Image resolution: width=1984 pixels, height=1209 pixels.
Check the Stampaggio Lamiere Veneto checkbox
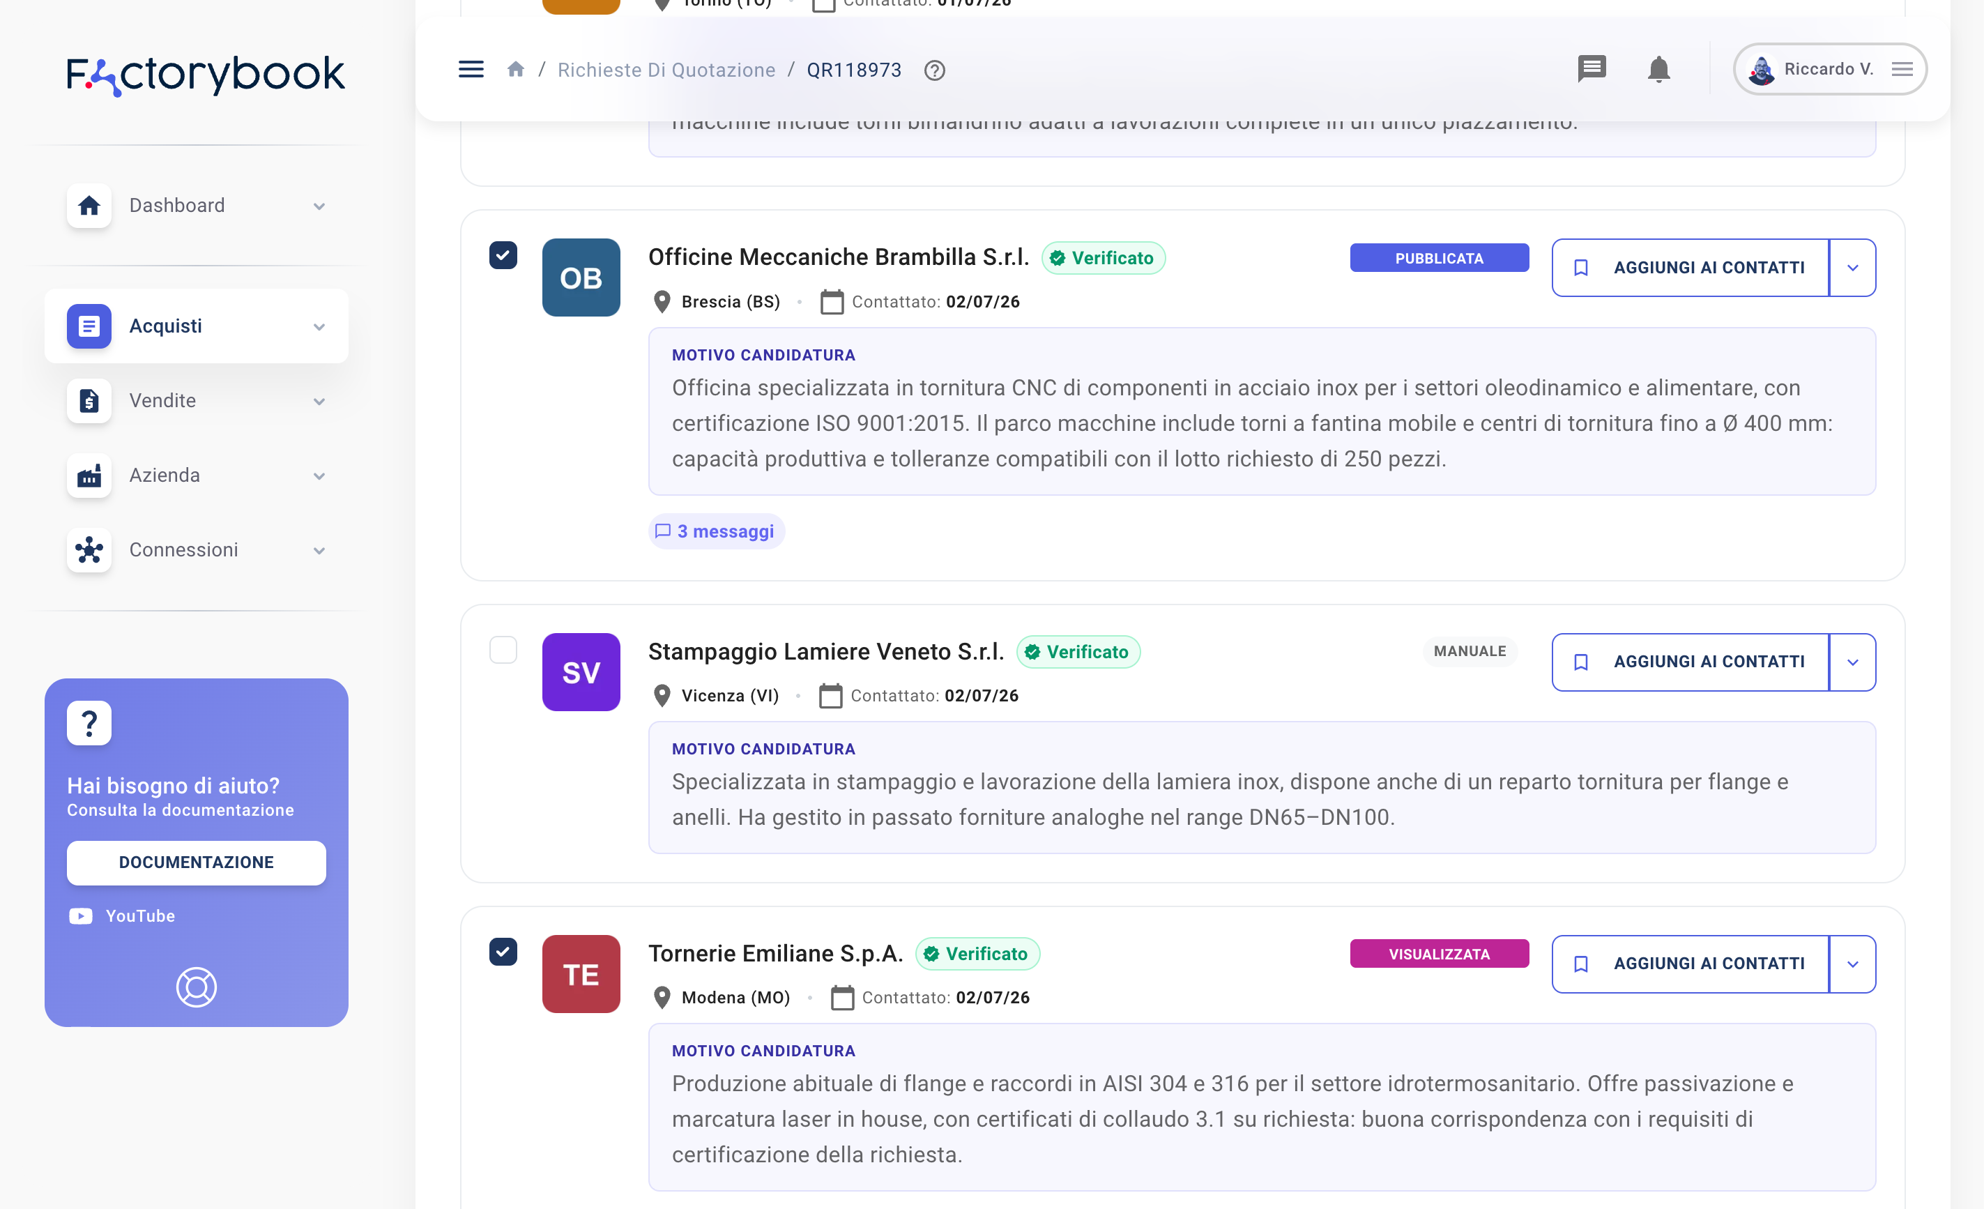503,650
